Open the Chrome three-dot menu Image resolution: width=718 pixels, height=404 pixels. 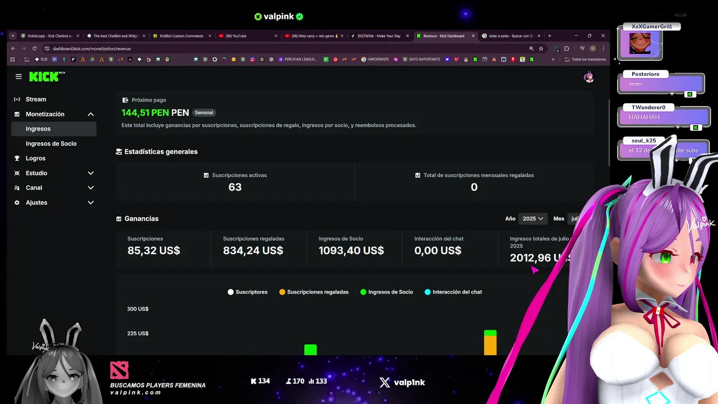(x=603, y=48)
